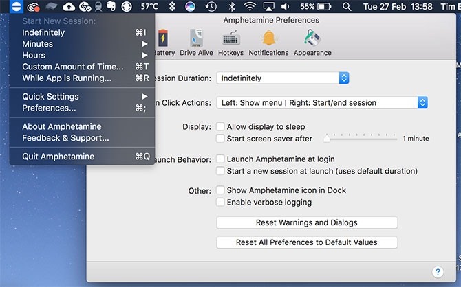Toggle Show Amphetamine icon in Dock

point(221,190)
